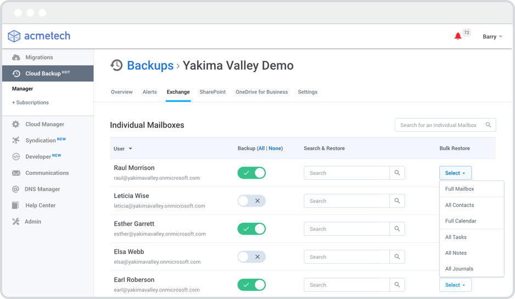Image resolution: width=515 pixels, height=299 pixels.
Task: Open Migrations via its cloud icon
Action: pos(16,57)
